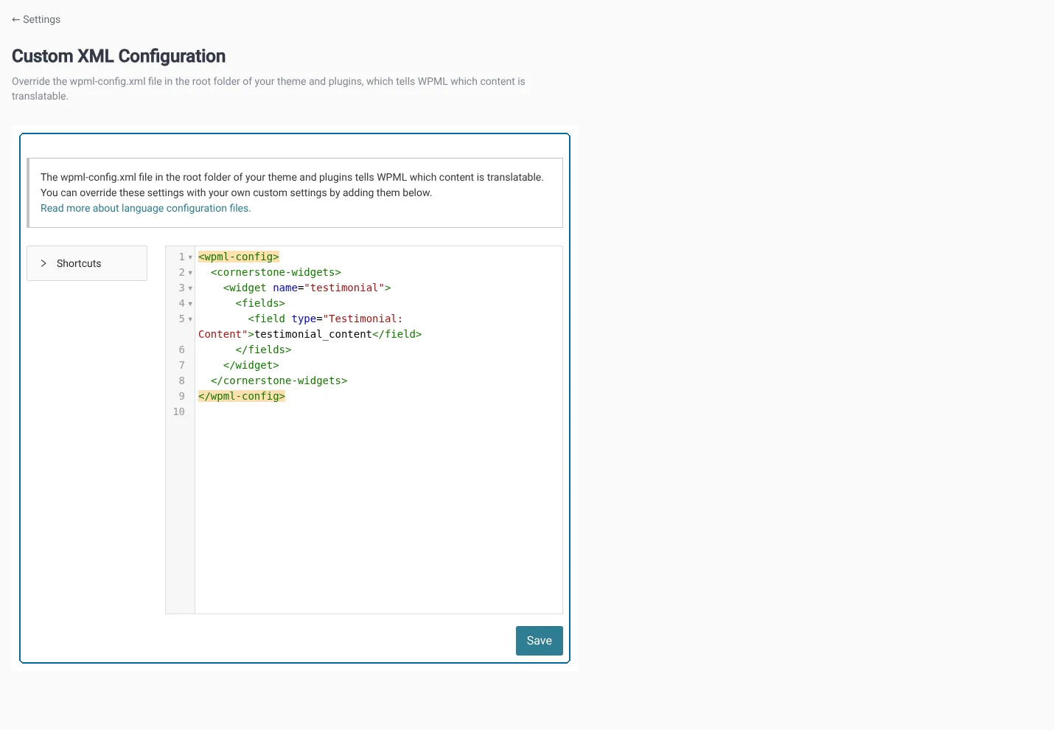The width and height of the screenshot is (1054, 730).
Task: Click the closing </fields> tag
Action: pos(264,350)
